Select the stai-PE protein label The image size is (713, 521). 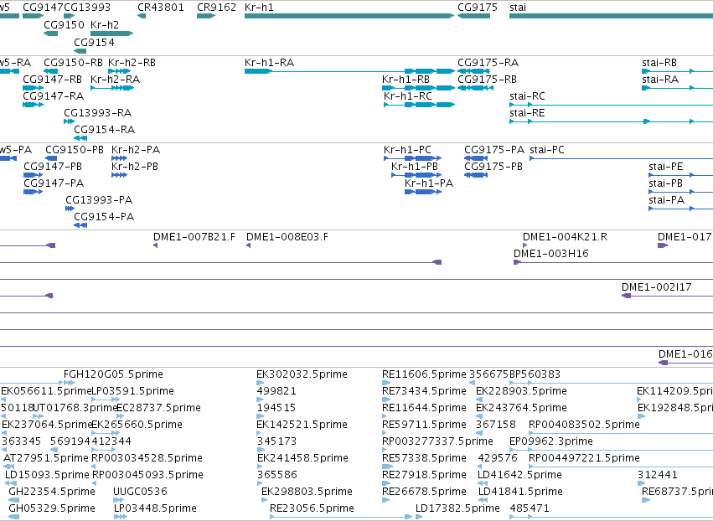pos(666,167)
